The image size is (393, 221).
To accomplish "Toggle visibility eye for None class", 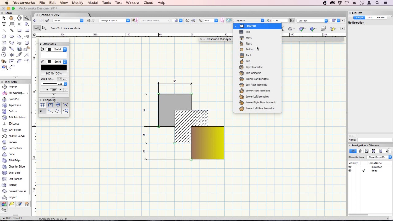I will (350, 171).
